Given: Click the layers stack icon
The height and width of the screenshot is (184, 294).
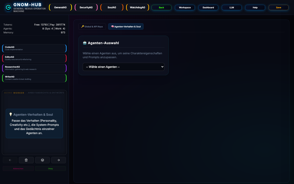Looking at the screenshot, I should 42,160.
